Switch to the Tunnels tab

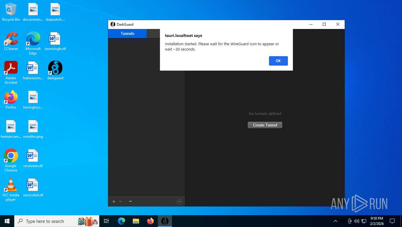click(x=127, y=33)
